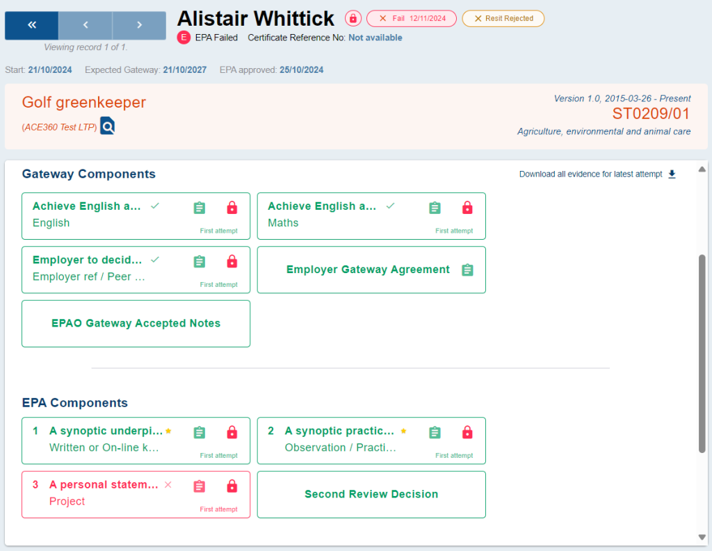
Task: Click the lock icon on Maths gateway card
Action: pyautogui.click(x=467, y=208)
